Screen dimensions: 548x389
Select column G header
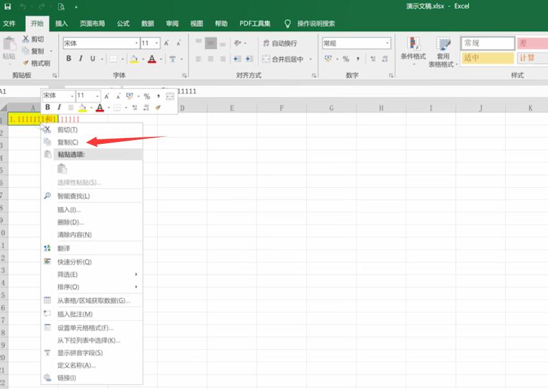coord(331,108)
